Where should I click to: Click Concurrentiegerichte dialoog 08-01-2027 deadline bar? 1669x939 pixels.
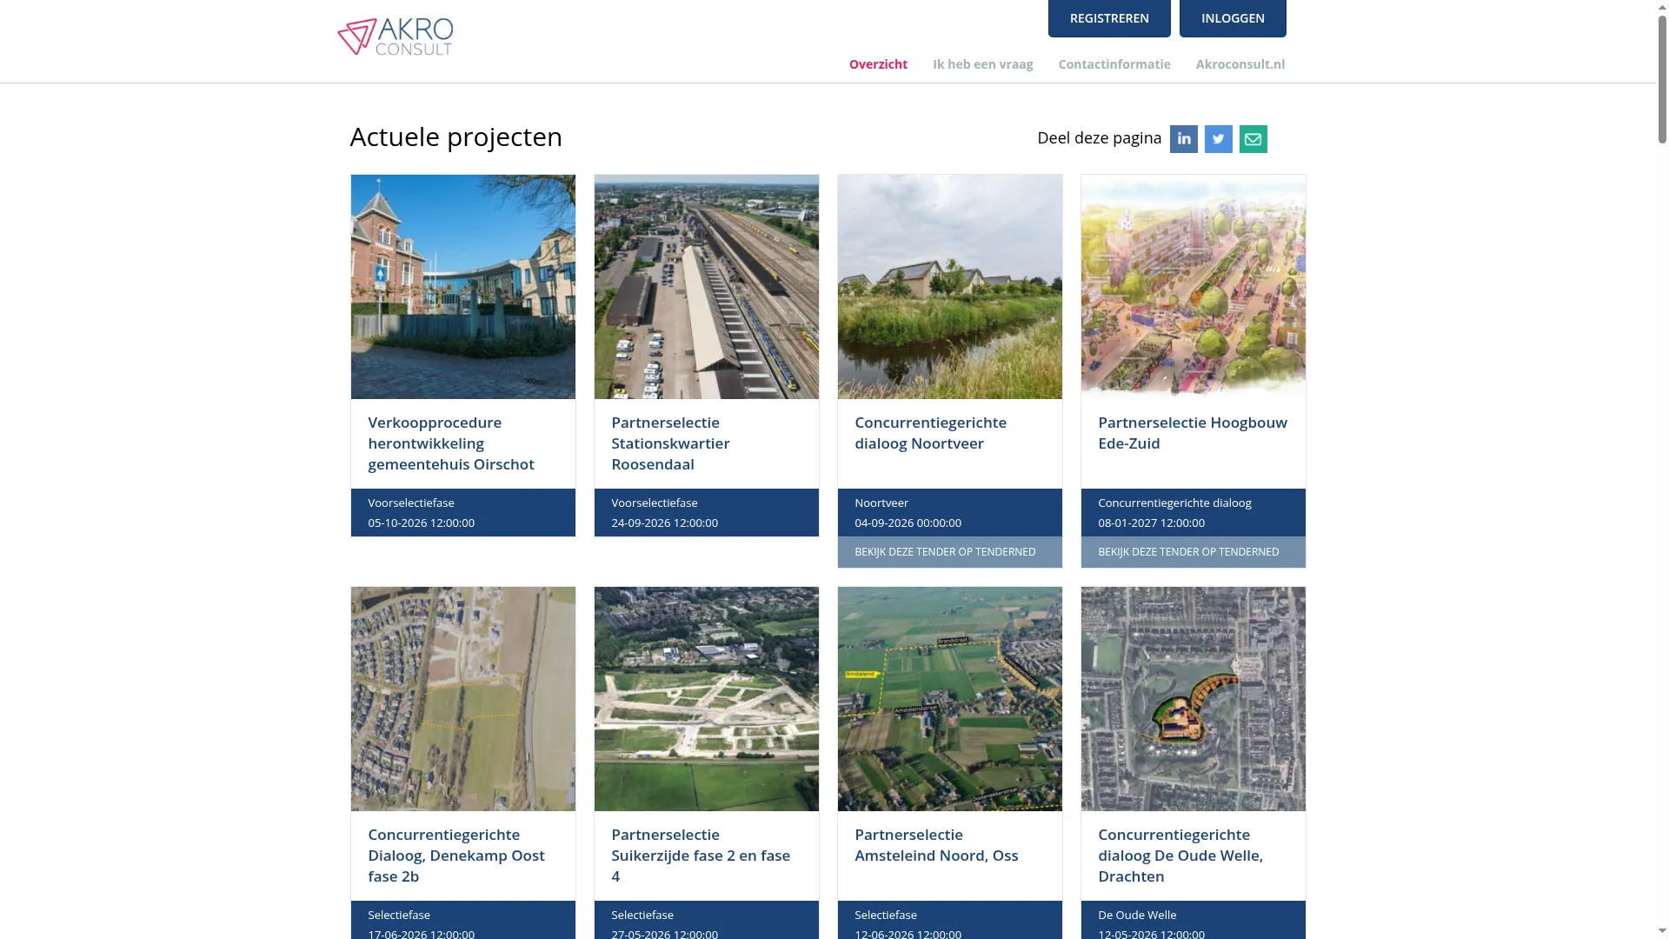pyautogui.click(x=1194, y=513)
